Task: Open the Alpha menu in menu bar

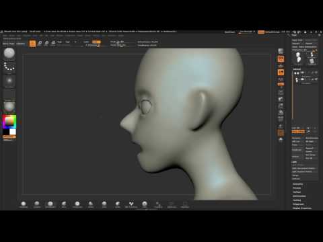Action: tap(5, 36)
